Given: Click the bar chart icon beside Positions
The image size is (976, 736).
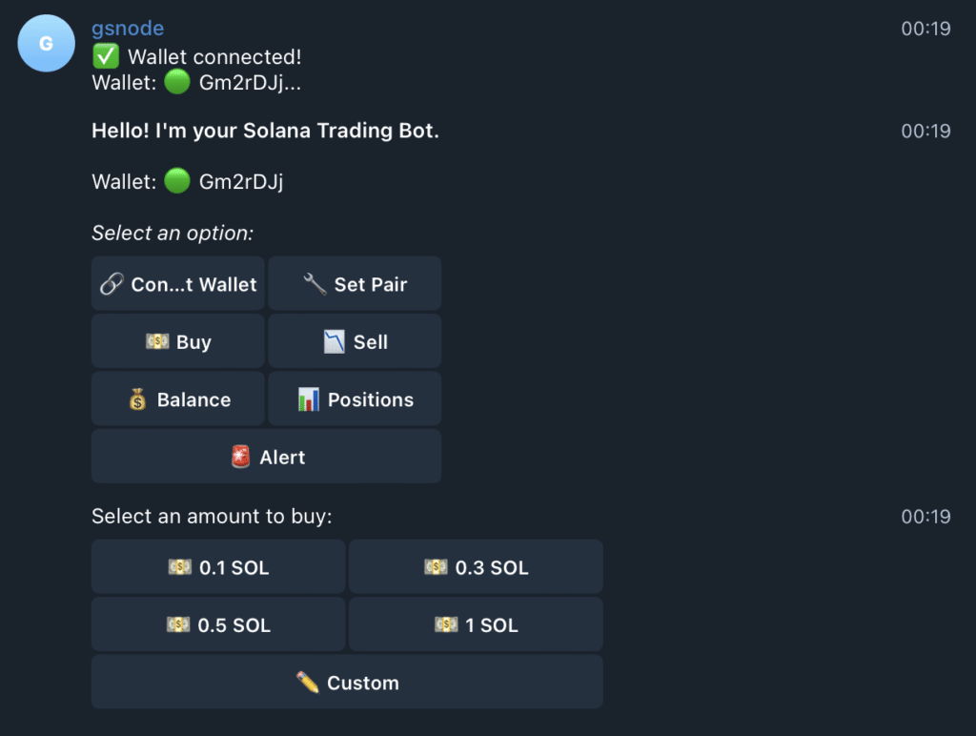Looking at the screenshot, I should tap(308, 399).
